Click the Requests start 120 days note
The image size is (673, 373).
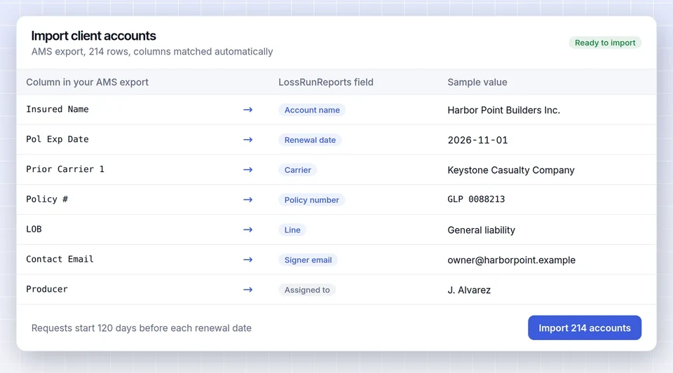[141, 328]
